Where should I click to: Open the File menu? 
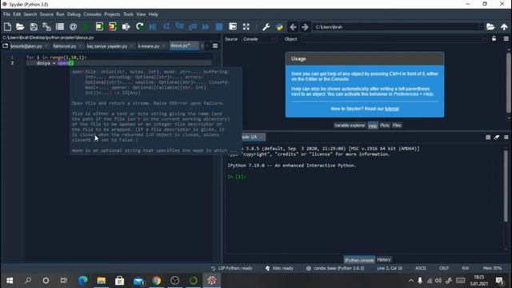point(6,14)
